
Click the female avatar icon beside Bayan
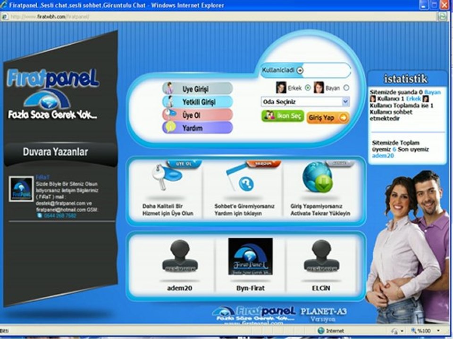click(x=319, y=88)
